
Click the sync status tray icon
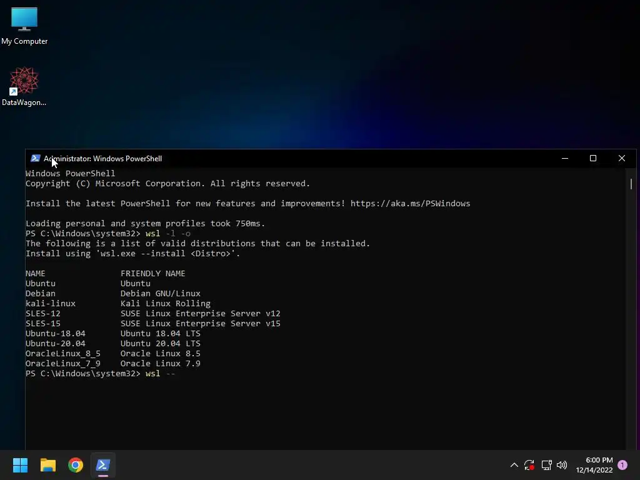click(x=529, y=465)
